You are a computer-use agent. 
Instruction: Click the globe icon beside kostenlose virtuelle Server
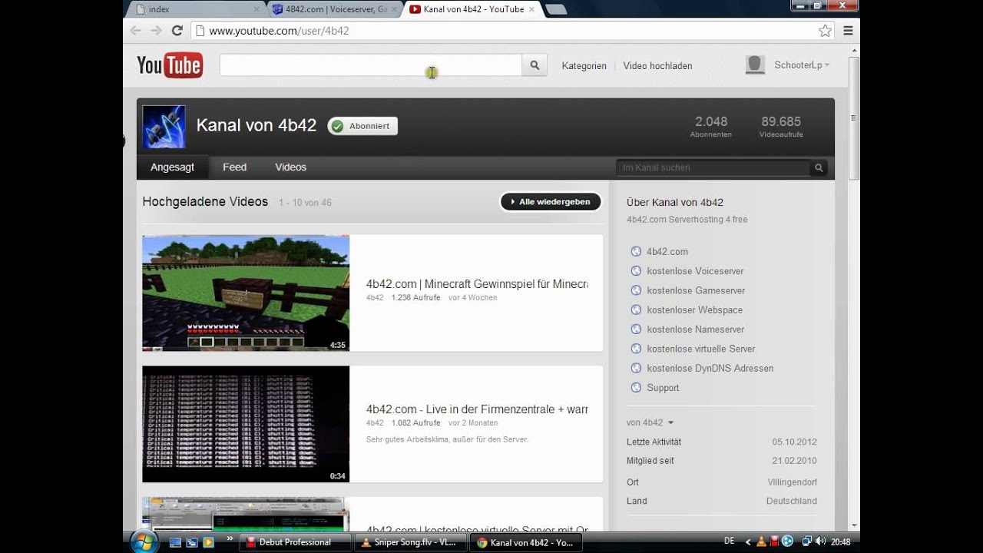click(635, 349)
